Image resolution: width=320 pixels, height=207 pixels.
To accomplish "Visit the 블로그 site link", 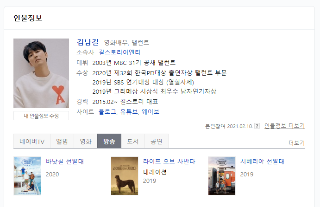I will tap(107, 112).
